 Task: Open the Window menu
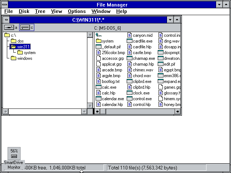[101, 11]
